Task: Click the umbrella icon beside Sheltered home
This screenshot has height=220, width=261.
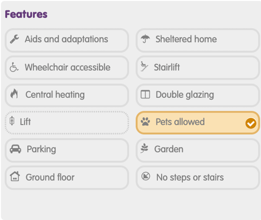Action: click(145, 39)
